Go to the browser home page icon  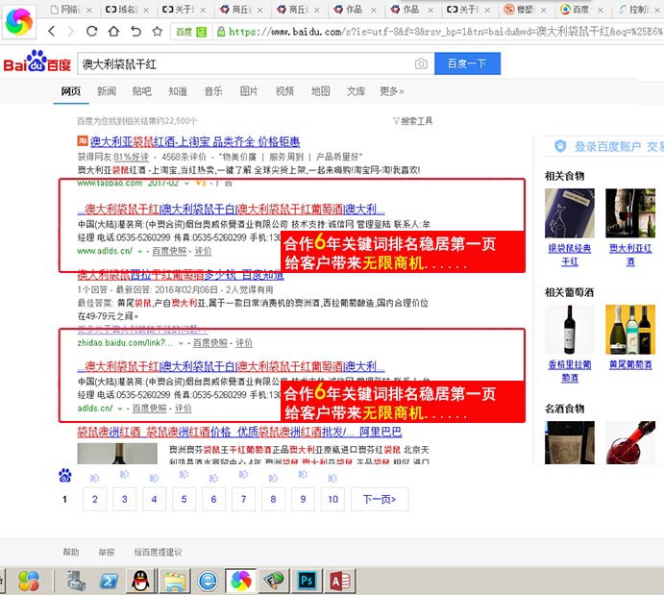pyautogui.click(x=113, y=31)
